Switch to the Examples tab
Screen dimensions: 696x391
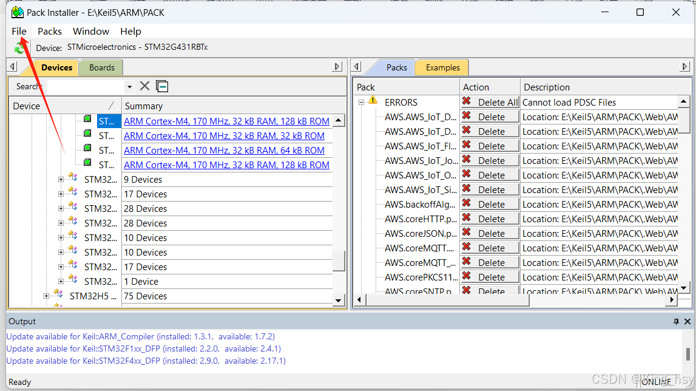point(442,67)
